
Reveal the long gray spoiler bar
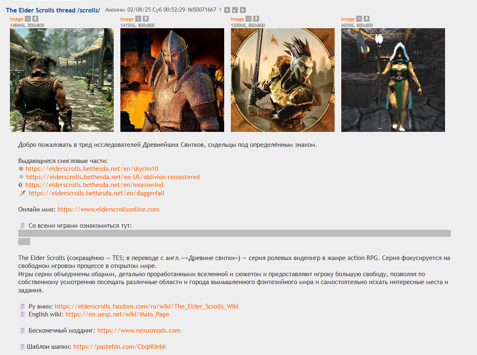coord(235,233)
